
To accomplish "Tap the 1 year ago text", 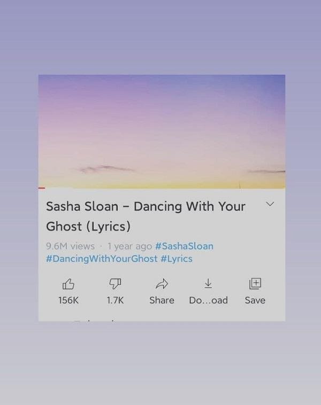I will pos(129,246).
